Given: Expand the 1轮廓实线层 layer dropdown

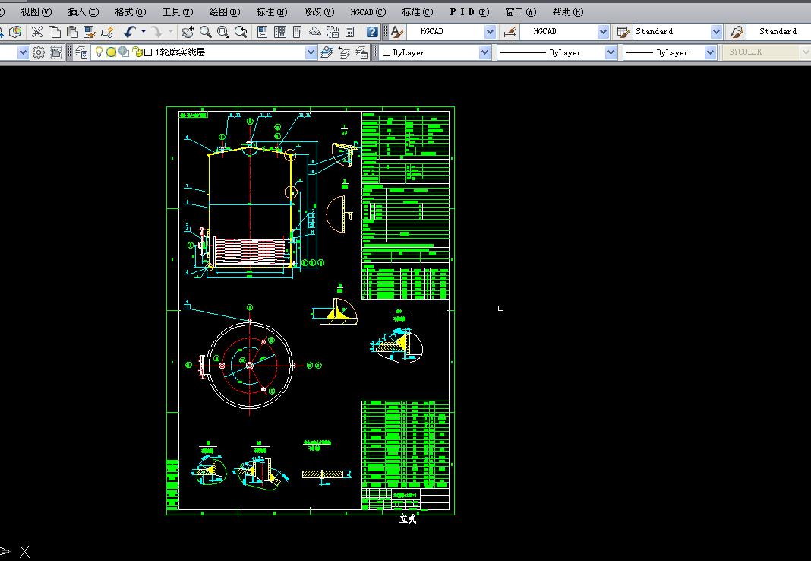Looking at the screenshot, I should [x=311, y=52].
